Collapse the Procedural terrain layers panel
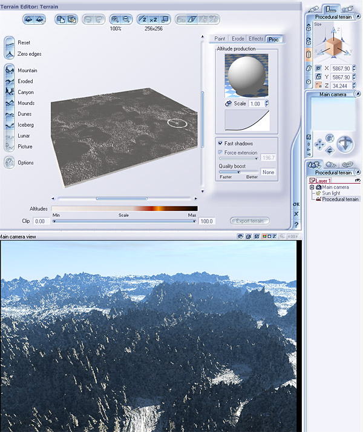363x432 pixels. tap(358, 172)
